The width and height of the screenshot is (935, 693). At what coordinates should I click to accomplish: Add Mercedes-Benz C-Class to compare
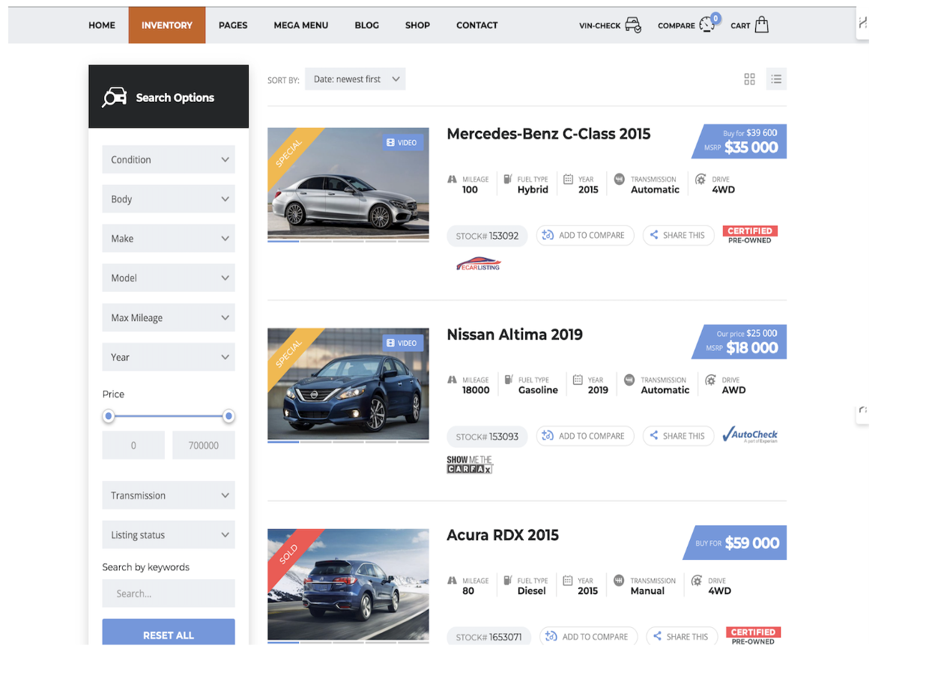tap(585, 235)
